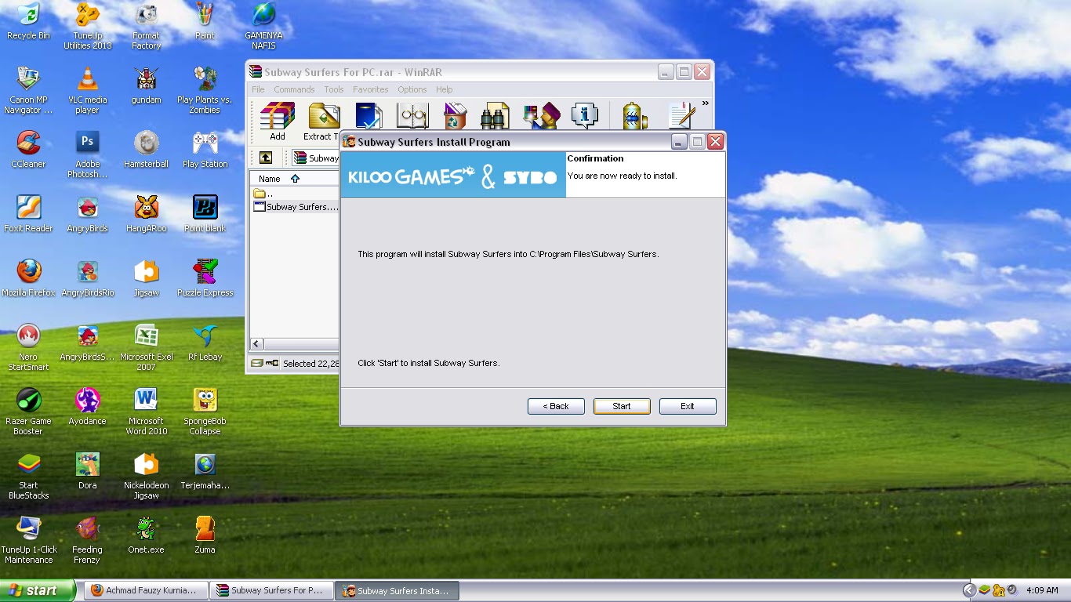Click the Start button in installer
This screenshot has height=602, width=1071.
pos(622,406)
